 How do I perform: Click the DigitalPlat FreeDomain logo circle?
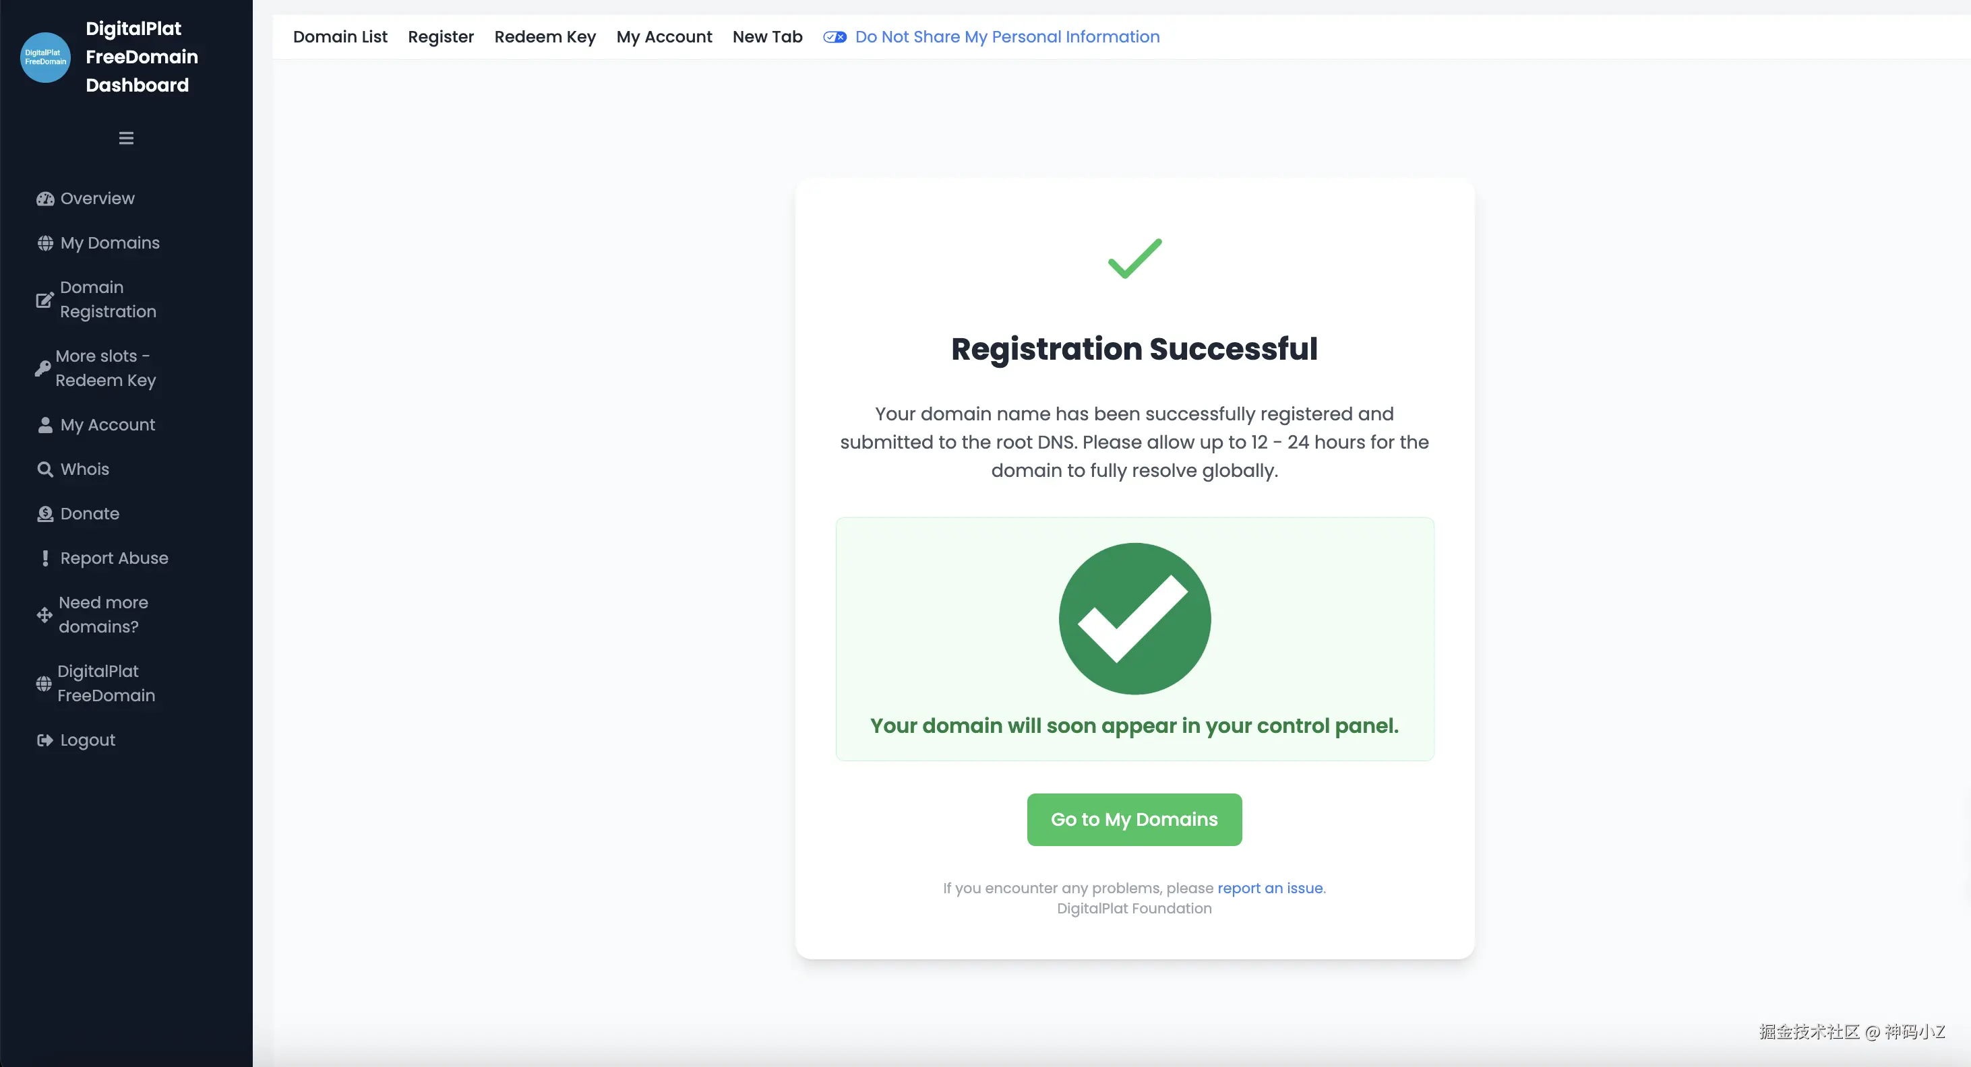pyautogui.click(x=45, y=57)
